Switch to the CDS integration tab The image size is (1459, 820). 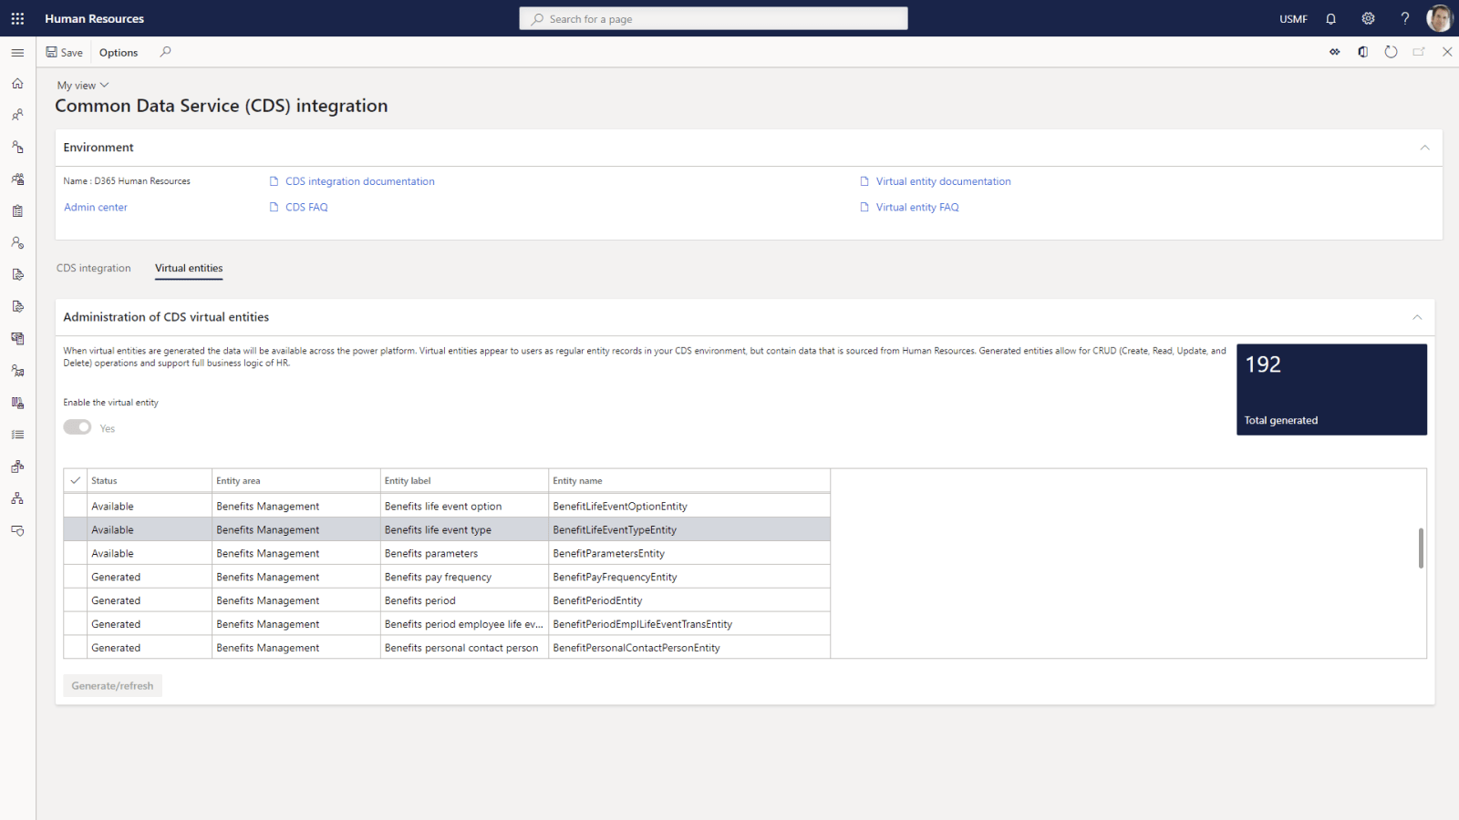click(x=93, y=268)
